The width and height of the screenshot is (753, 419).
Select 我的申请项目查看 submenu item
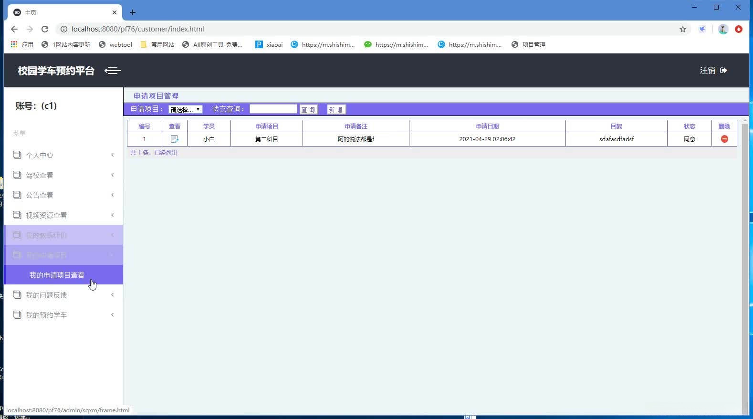[x=63, y=275]
